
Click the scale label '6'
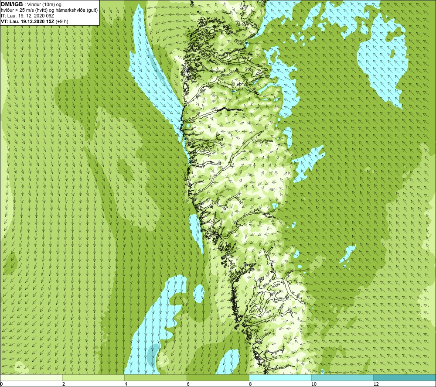[188, 384]
